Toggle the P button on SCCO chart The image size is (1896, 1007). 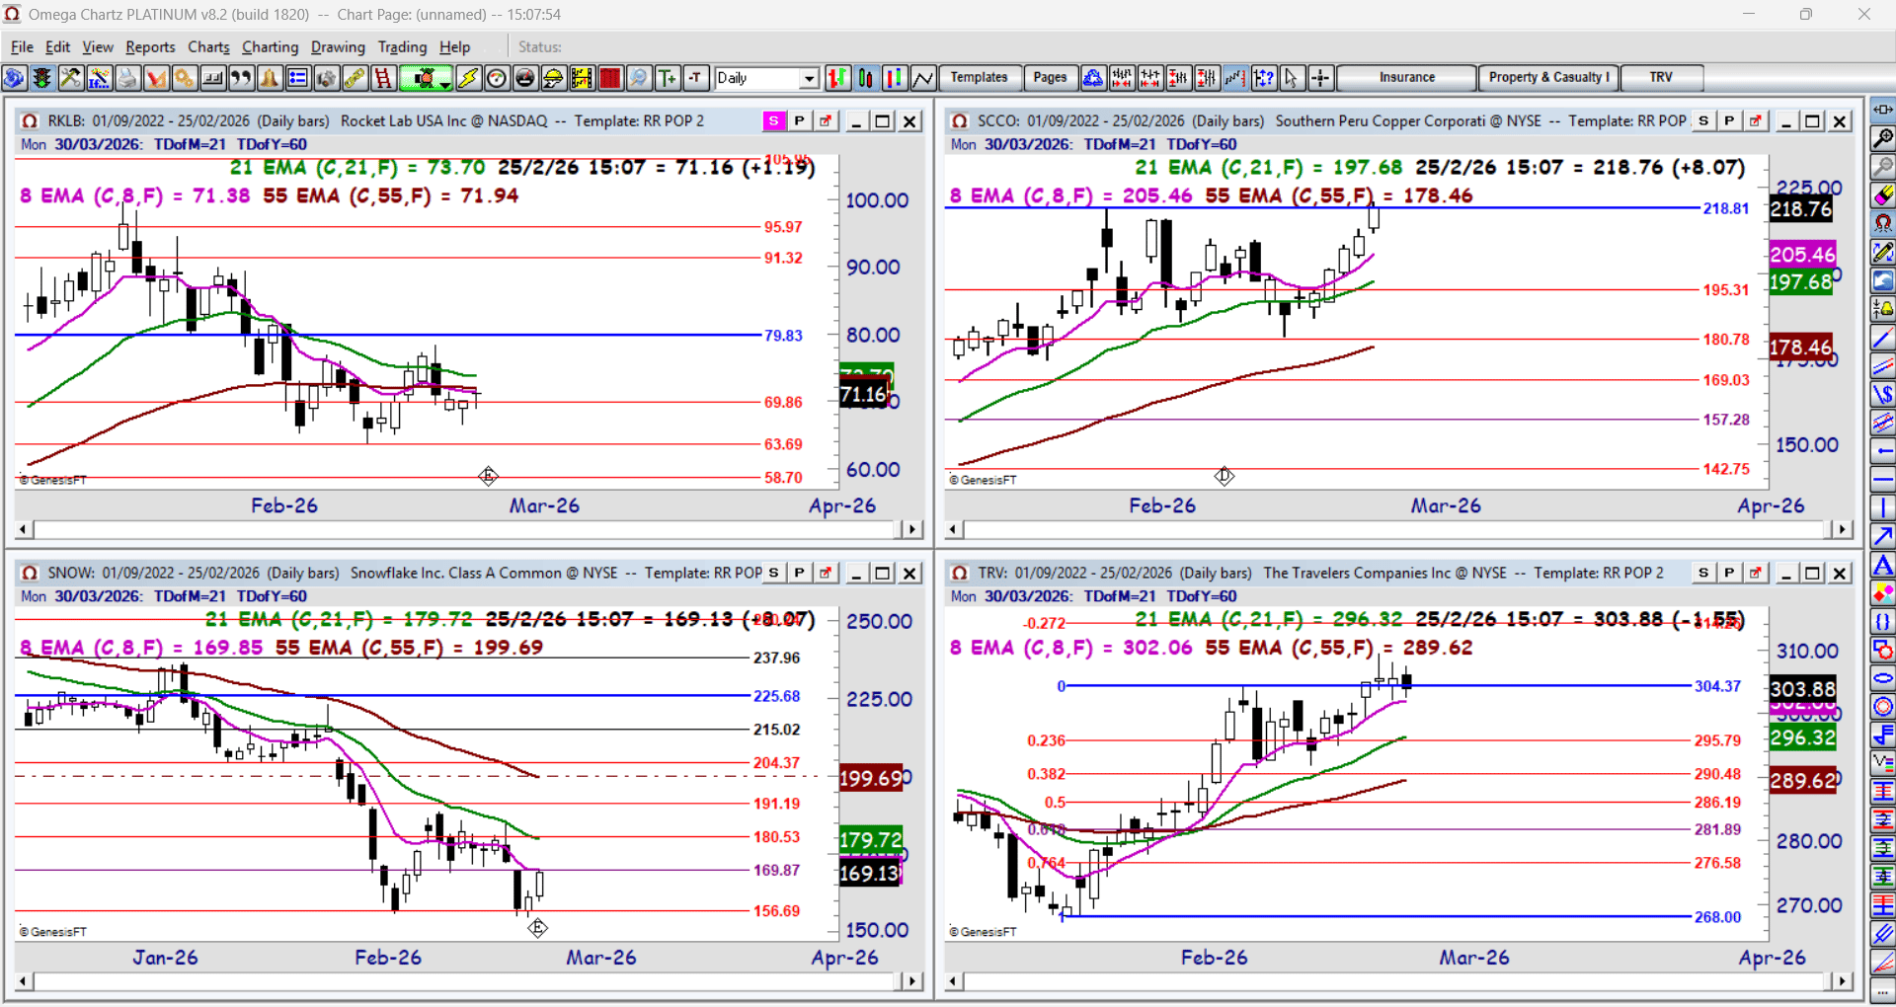[x=1729, y=120]
